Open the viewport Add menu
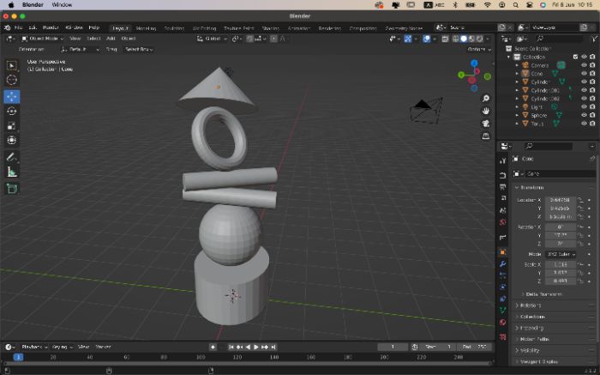 (111, 39)
